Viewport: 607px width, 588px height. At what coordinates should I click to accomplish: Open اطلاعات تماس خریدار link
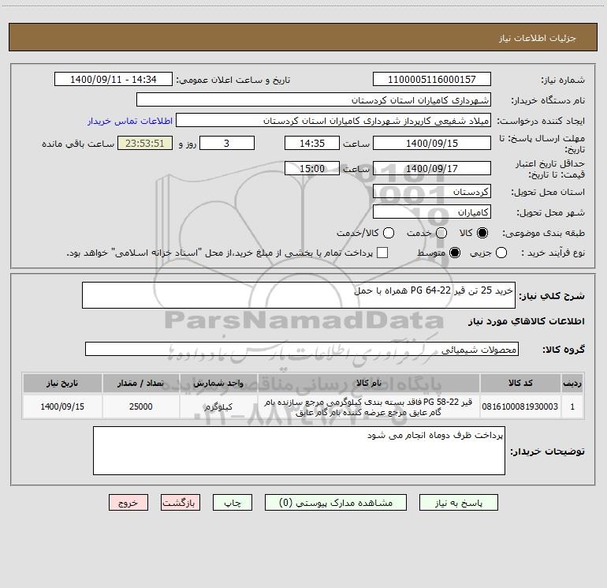coord(130,121)
